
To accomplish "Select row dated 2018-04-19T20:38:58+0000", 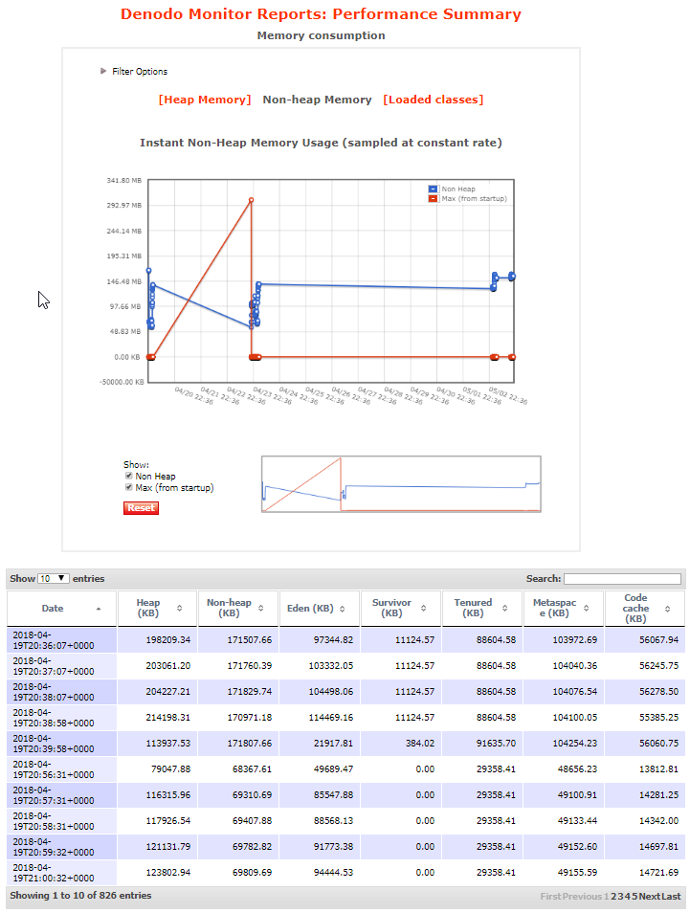I will pos(345,718).
